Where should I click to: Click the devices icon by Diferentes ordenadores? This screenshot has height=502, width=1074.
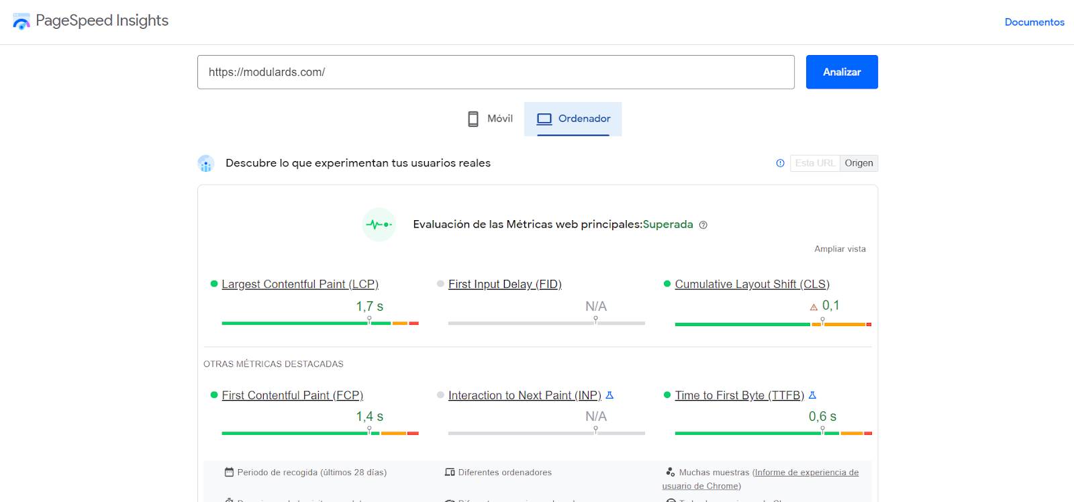tap(450, 472)
